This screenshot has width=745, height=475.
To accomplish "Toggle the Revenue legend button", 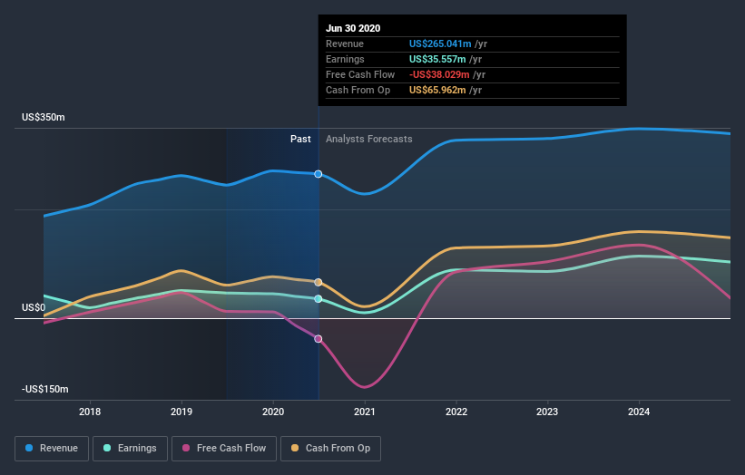I will point(52,449).
